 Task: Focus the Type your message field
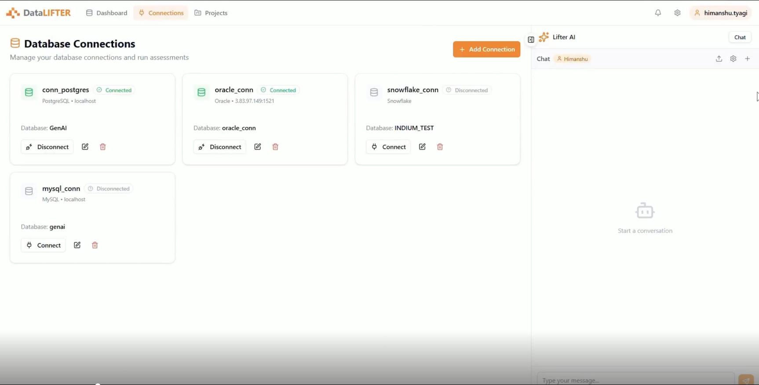pyautogui.click(x=635, y=380)
